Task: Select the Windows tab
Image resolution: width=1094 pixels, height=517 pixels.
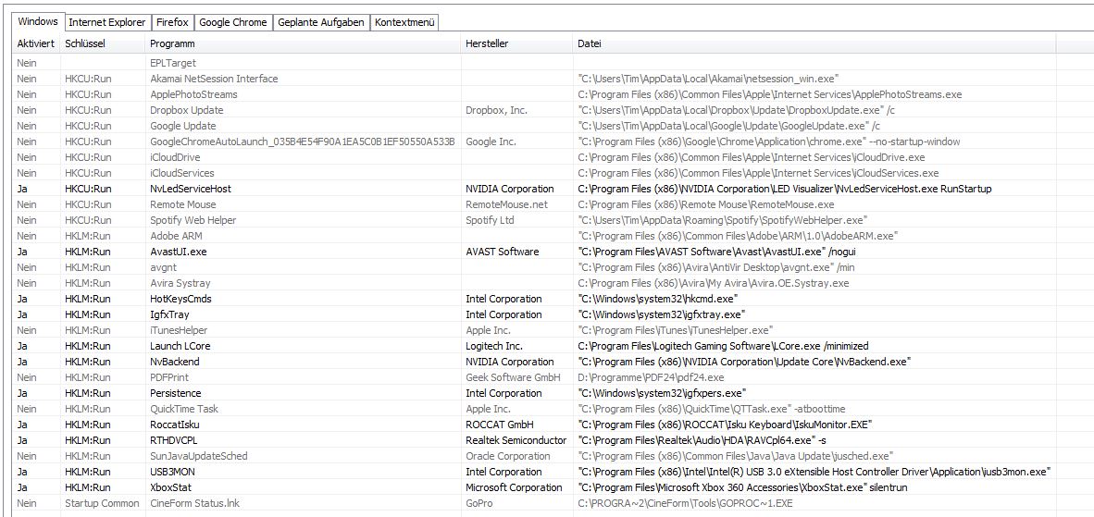Action: tap(38, 21)
